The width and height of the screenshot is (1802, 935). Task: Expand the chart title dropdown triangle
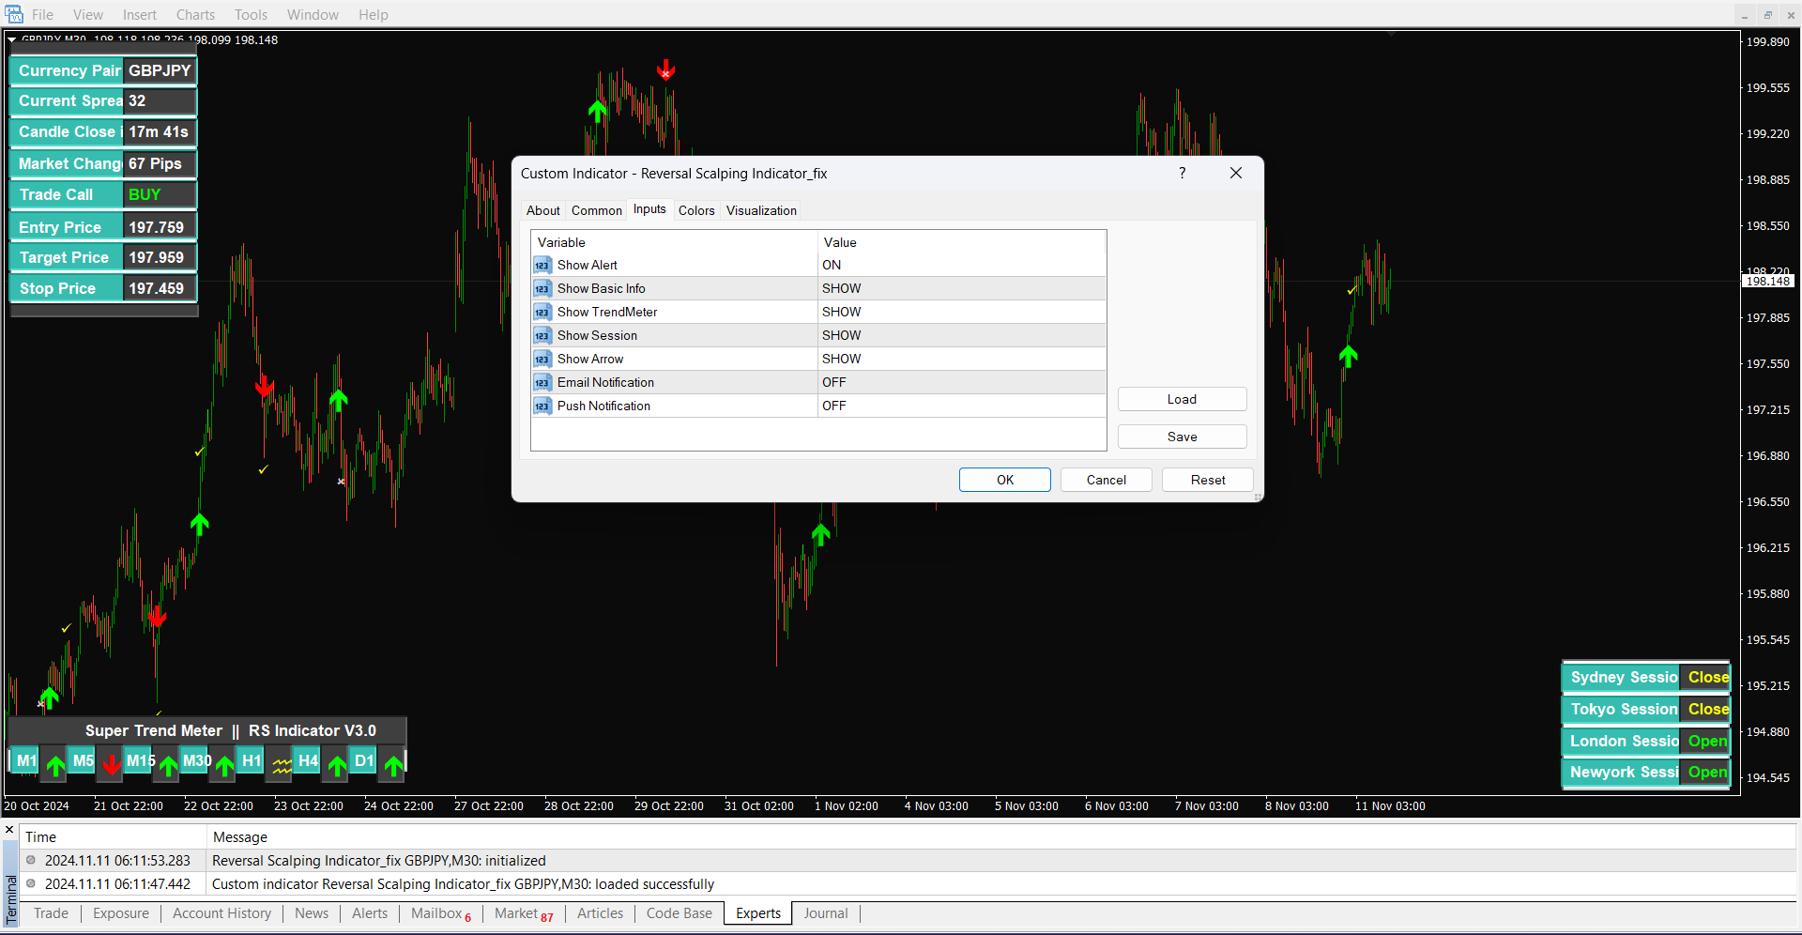click(x=12, y=40)
